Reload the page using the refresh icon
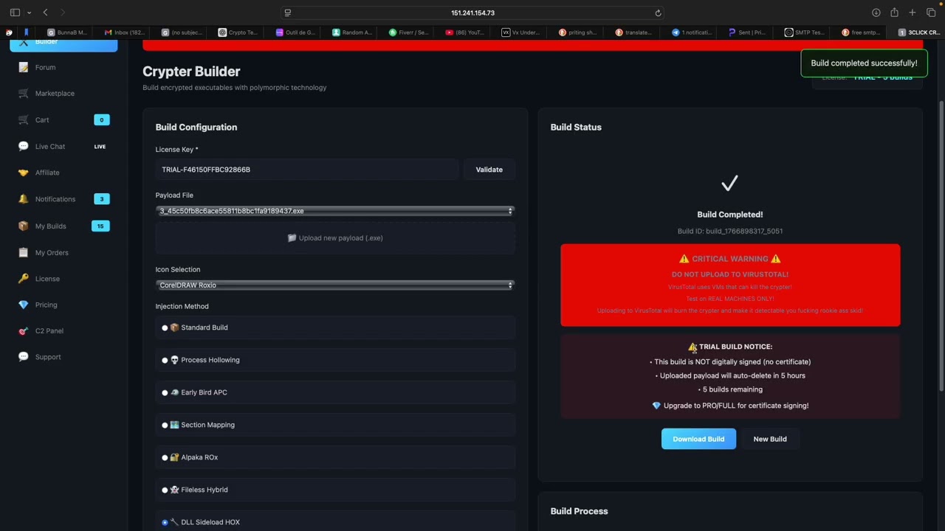Viewport: 945px width, 531px height. [658, 13]
